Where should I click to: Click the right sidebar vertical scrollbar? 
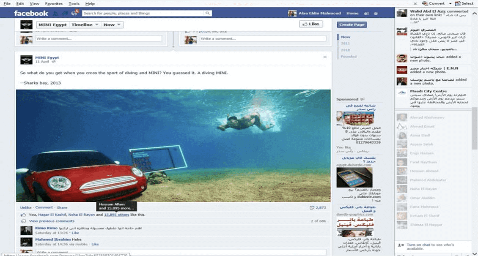click(475, 128)
